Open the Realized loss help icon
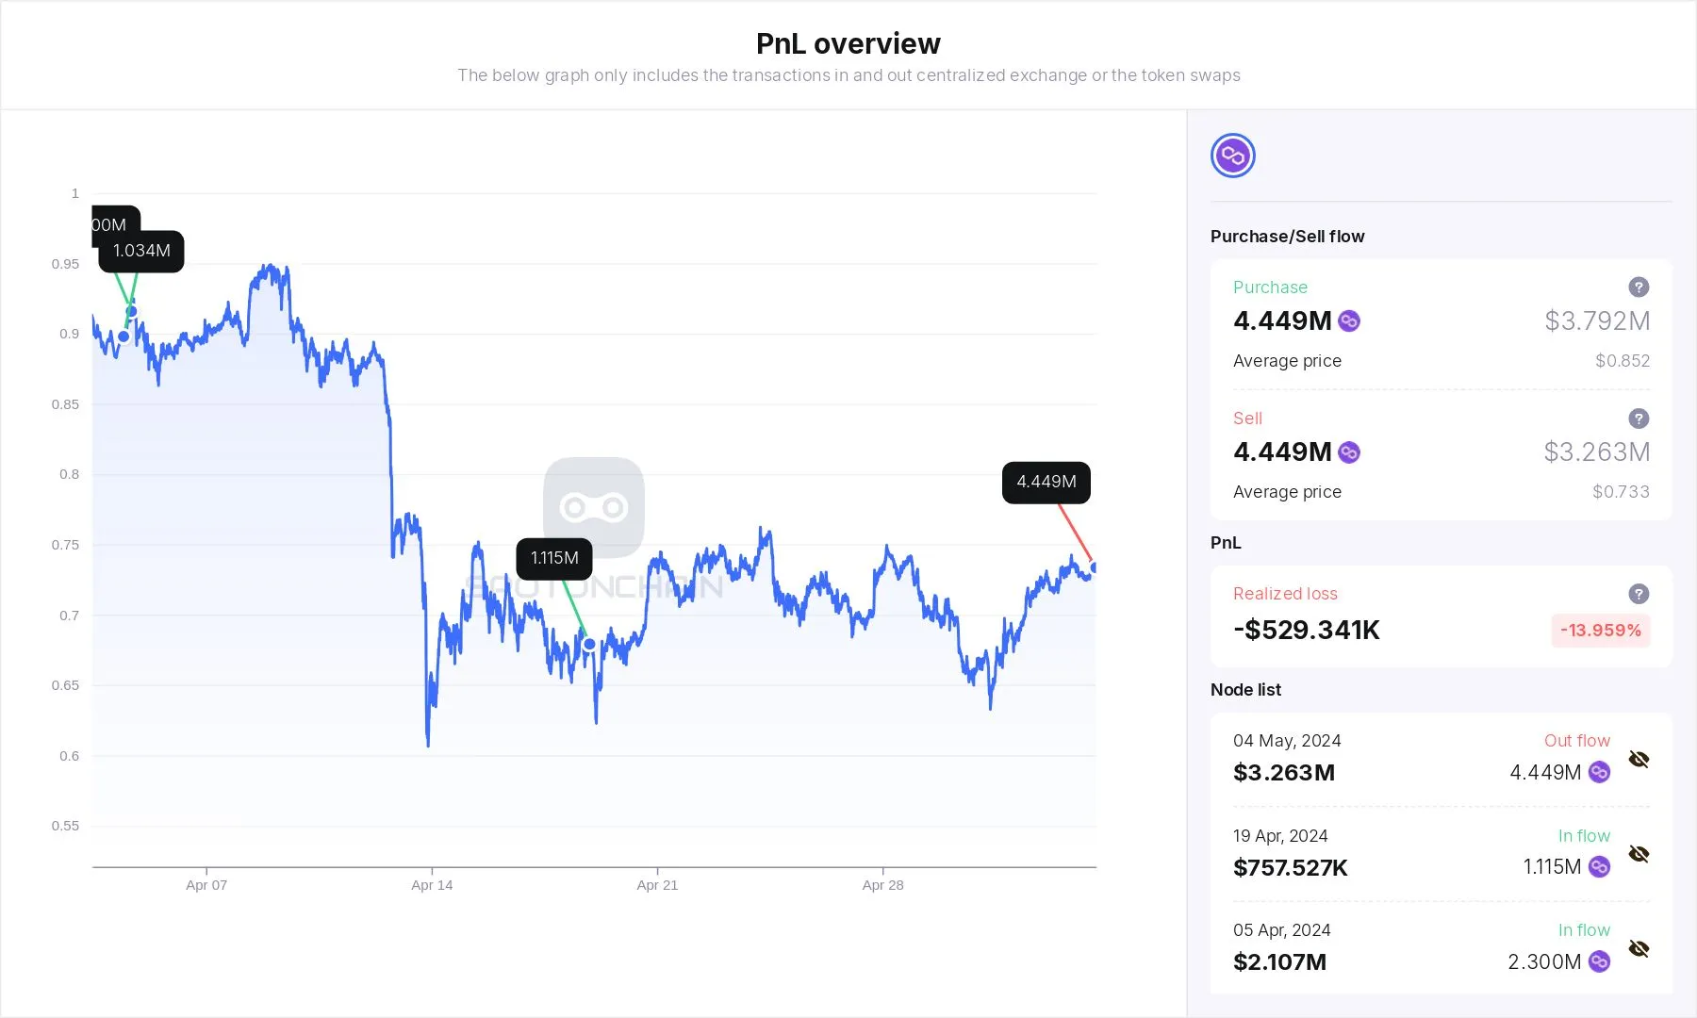1697x1018 pixels. click(1639, 593)
